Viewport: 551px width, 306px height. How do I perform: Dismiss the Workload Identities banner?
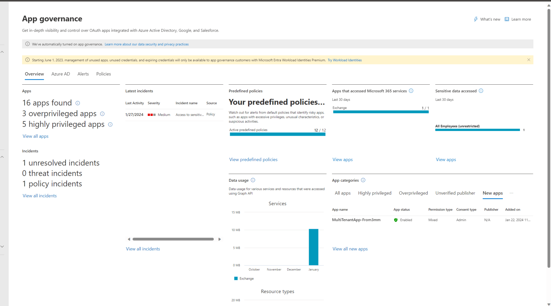(529, 60)
